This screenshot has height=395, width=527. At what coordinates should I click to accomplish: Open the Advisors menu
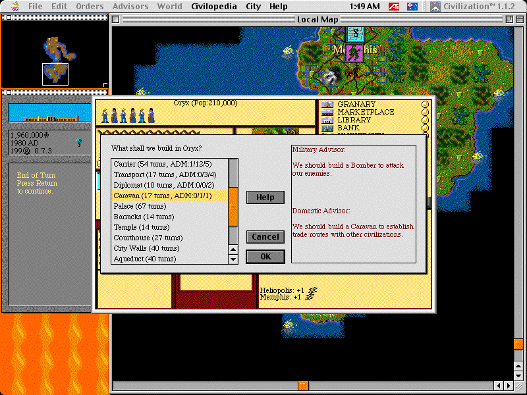click(130, 7)
